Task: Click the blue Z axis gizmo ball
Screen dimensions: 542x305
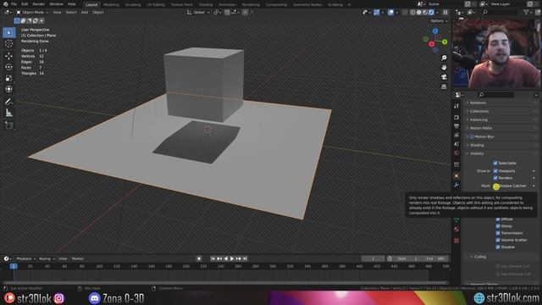Action: [435, 31]
